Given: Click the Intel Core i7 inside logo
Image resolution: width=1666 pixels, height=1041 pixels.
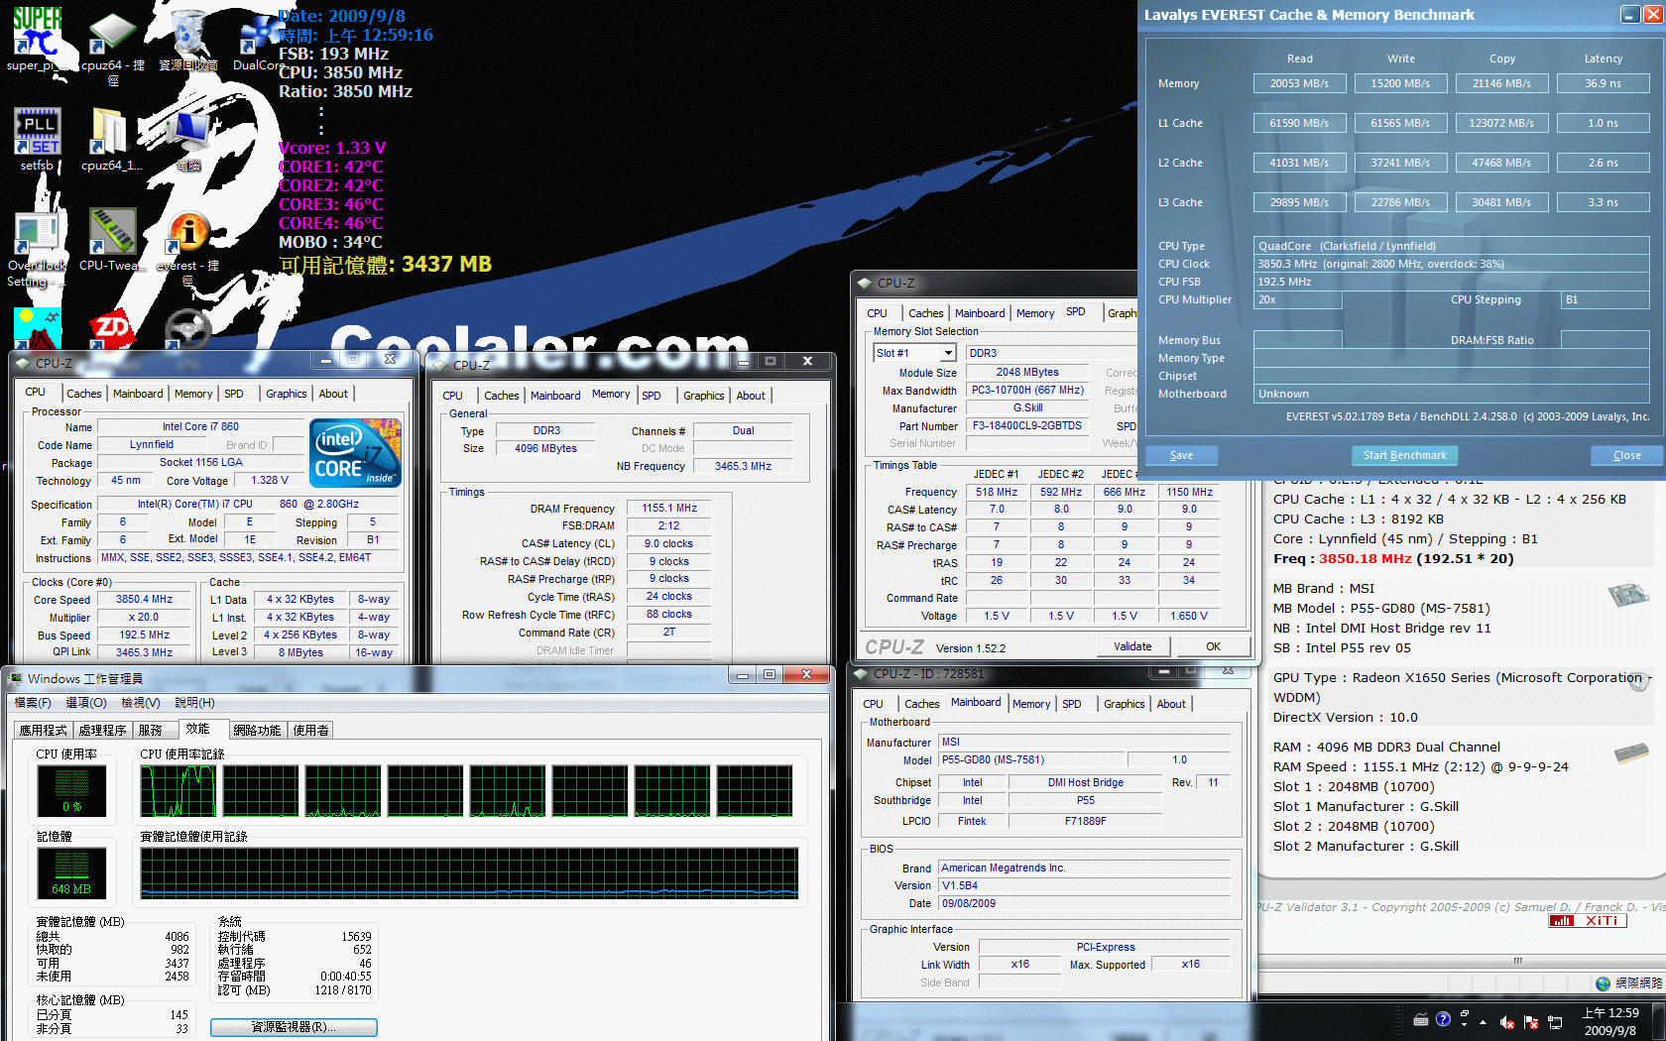Looking at the screenshot, I should (356, 452).
